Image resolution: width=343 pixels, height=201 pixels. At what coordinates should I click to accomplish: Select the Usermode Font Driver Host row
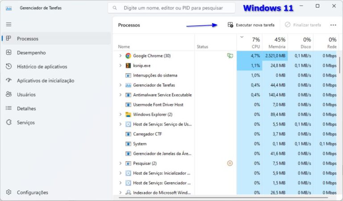click(x=225, y=105)
